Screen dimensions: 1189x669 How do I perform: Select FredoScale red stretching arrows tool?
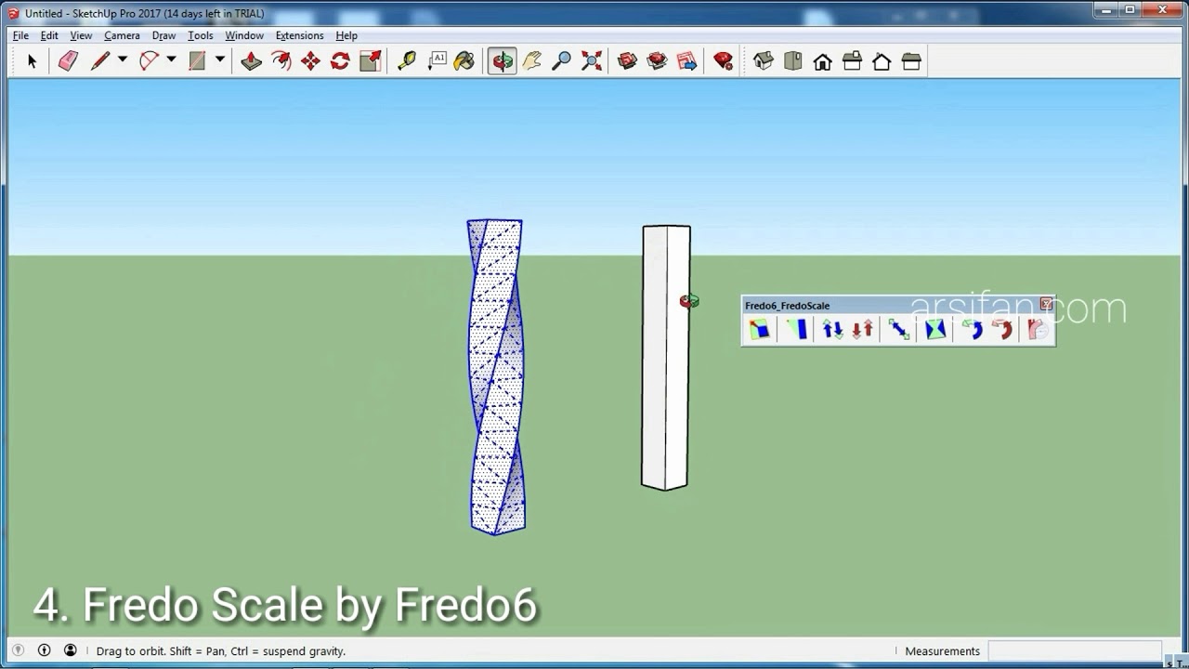click(863, 329)
